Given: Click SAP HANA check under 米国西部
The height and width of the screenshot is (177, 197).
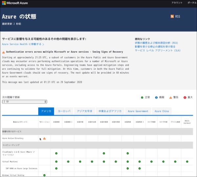Looking at the screenshot, I should coord(128,168).
